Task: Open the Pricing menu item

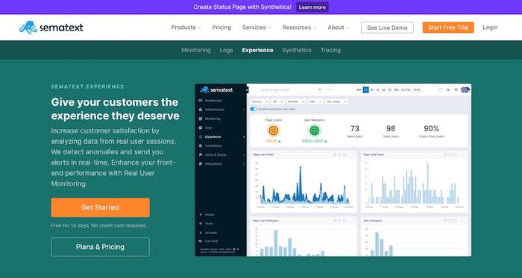Action: point(221,28)
